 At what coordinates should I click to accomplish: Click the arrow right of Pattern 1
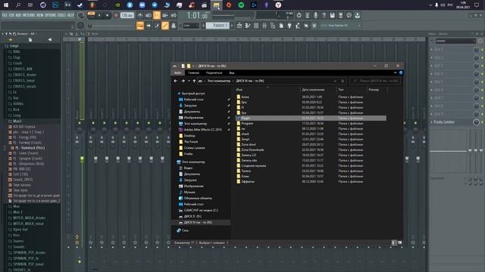[232, 26]
